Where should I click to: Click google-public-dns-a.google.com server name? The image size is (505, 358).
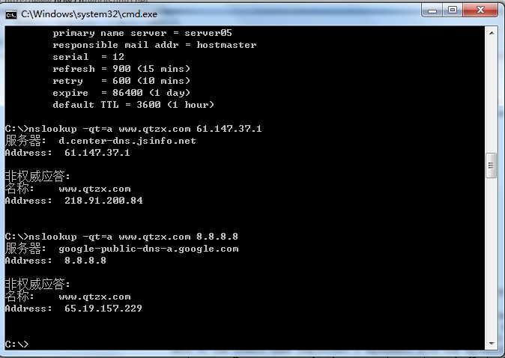(148, 249)
